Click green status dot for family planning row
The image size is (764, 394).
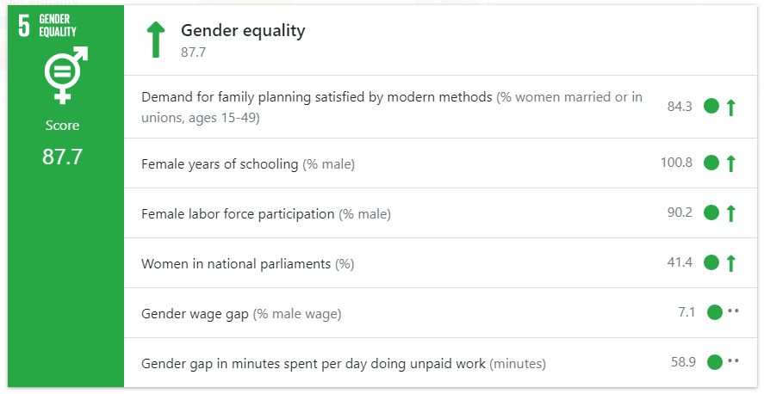point(711,107)
